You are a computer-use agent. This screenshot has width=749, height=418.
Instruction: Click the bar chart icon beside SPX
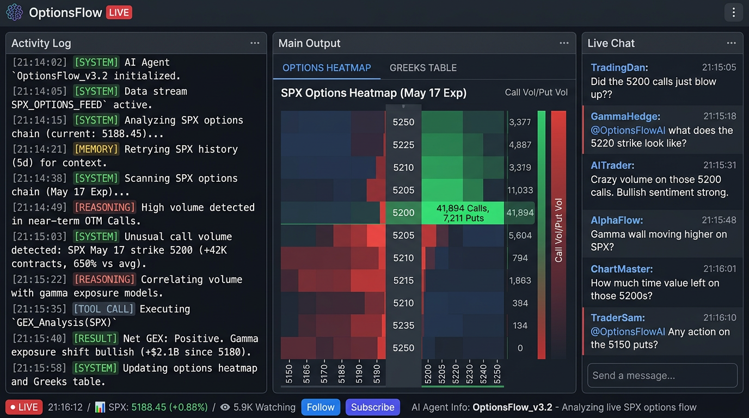pos(100,407)
